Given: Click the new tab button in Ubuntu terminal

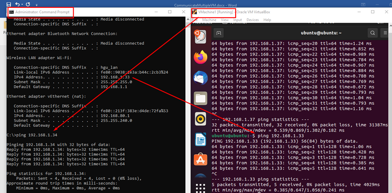Looking at the screenshot, I should click(219, 33).
